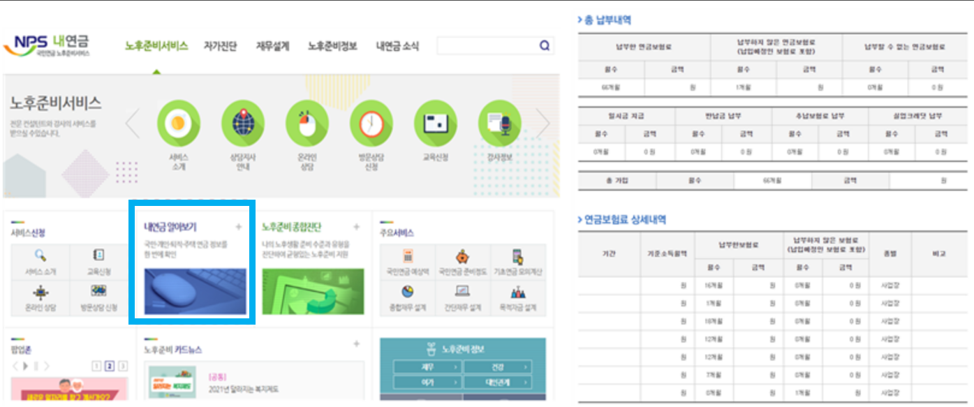Viewport: 974px width, 407px height.
Task: Click the right carousel arrow
Action: click(544, 124)
